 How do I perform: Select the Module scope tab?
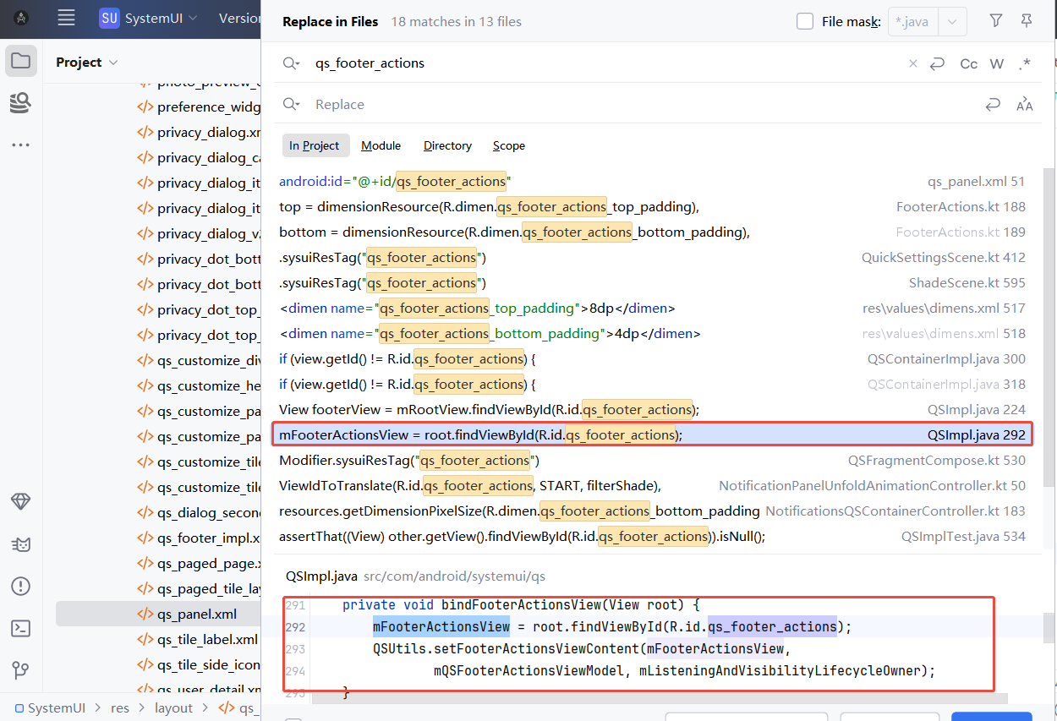point(381,145)
